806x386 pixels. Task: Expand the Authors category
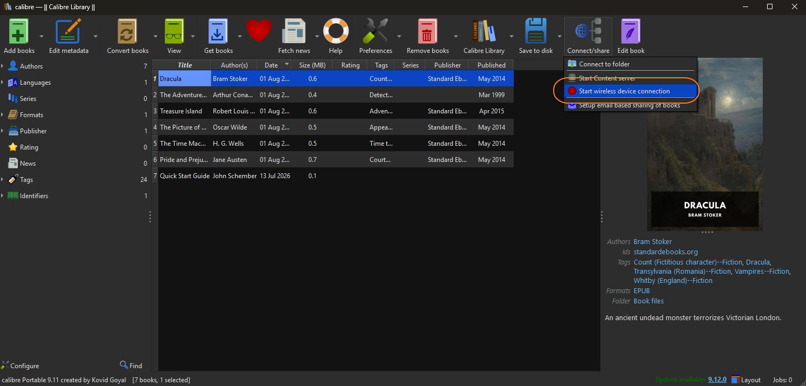tap(3, 66)
